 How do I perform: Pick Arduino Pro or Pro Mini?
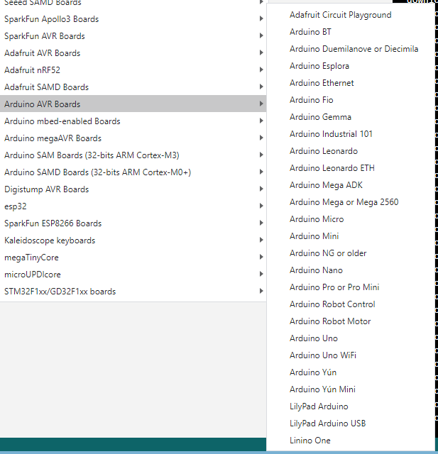click(x=351, y=287)
